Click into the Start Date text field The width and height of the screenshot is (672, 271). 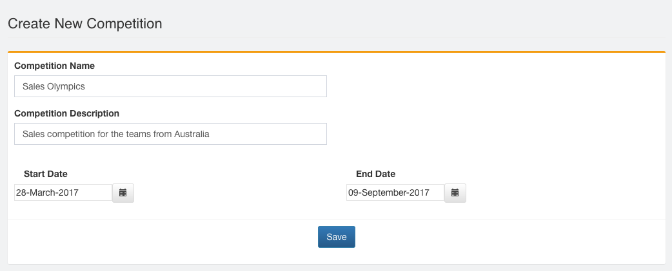coord(63,192)
